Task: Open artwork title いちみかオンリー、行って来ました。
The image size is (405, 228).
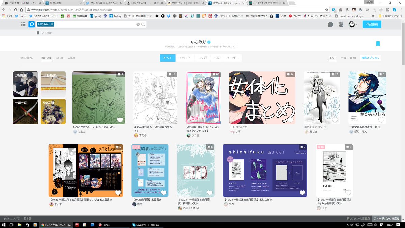Action: (x=94, y=127)
